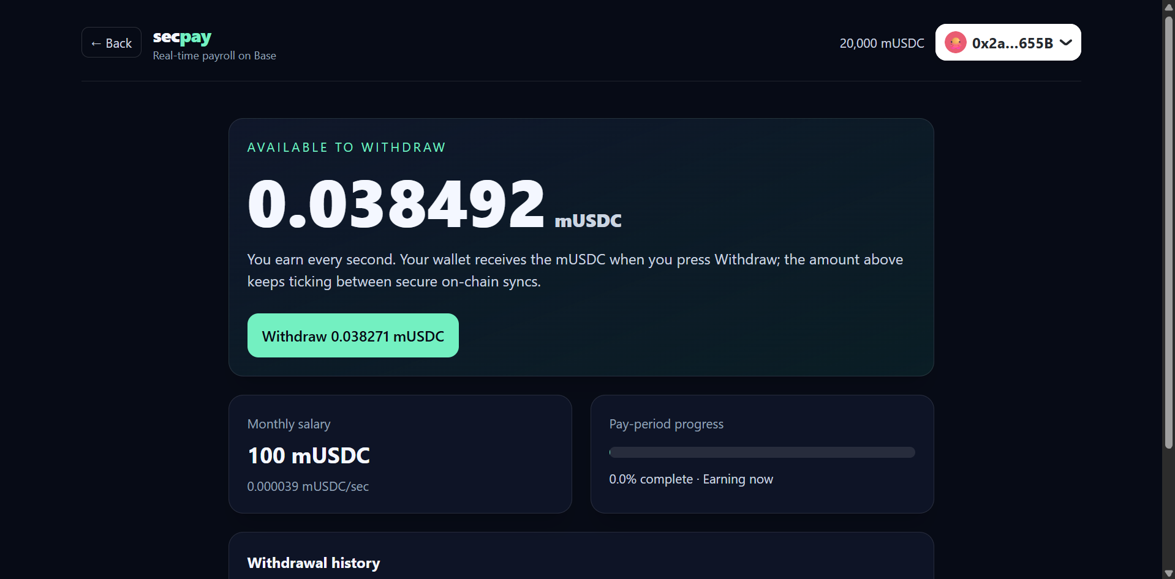Viewport: 1175px width, 579px height.
Task: Click the 100 mUSDC salary amount
Action: [x=309, y=455]
